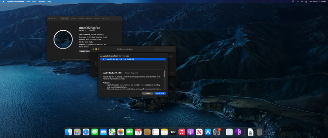Open Calendar showing 13 in Dock
Viewport: 328px width, 138px height.
click(138, 132)
